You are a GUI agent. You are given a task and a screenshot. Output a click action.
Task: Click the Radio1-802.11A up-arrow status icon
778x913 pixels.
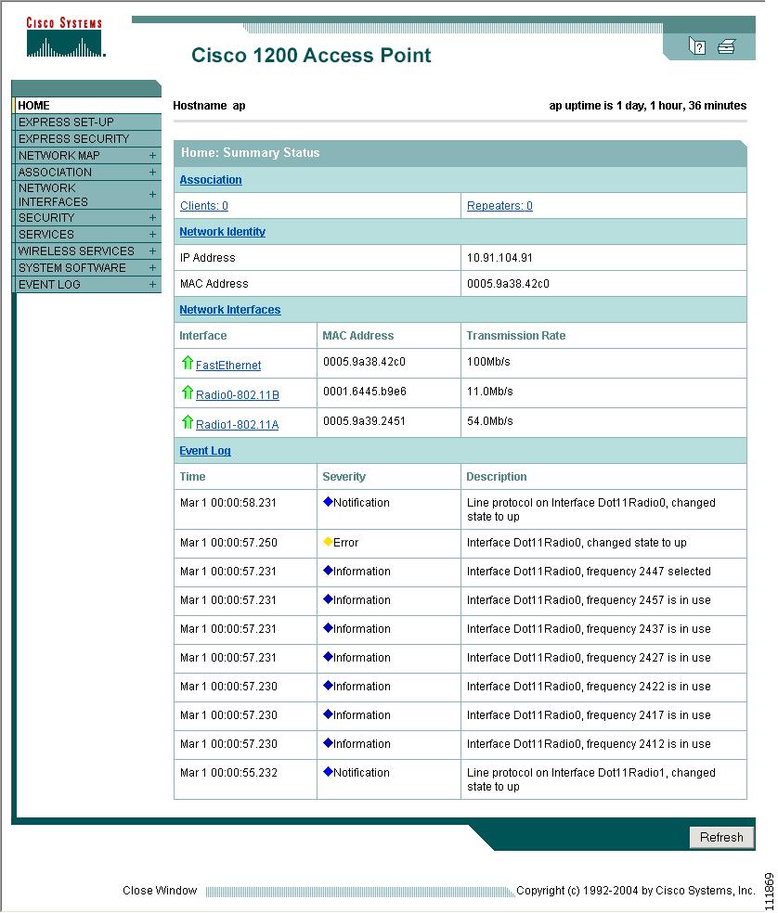coord(187,422)
